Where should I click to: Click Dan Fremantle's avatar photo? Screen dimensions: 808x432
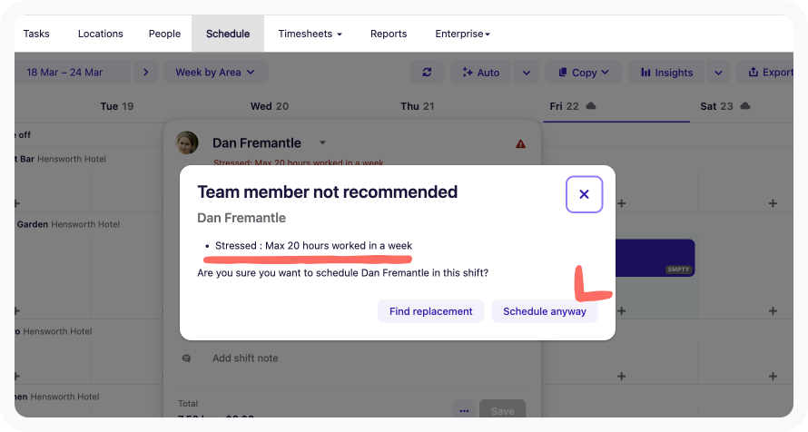(187, 142)
